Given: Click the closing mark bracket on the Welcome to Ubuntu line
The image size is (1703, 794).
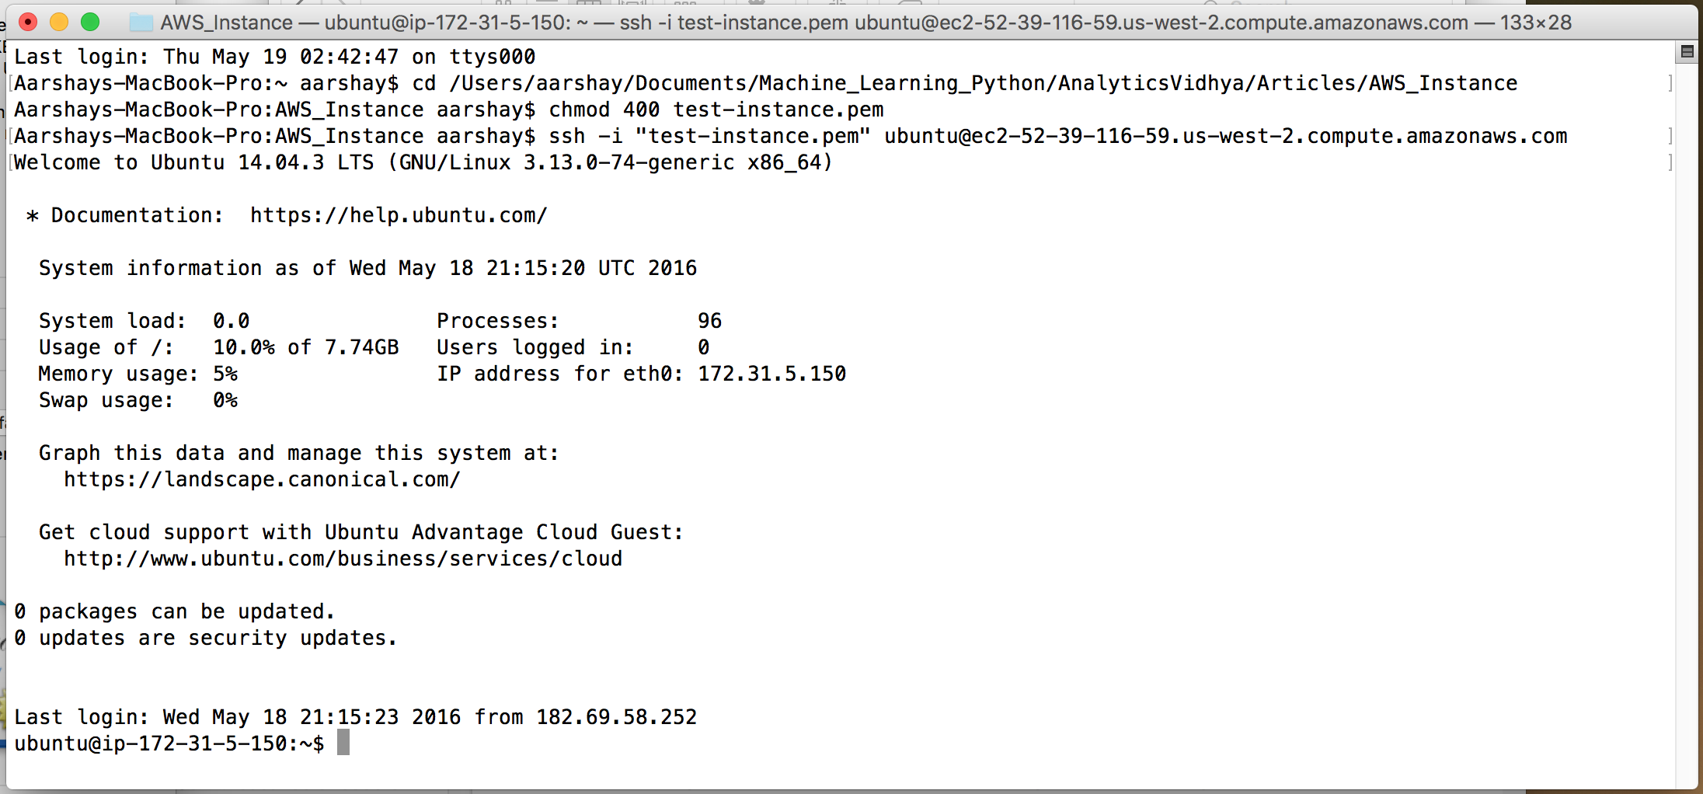Looking at the screenshot, I should click(1670, 162).
